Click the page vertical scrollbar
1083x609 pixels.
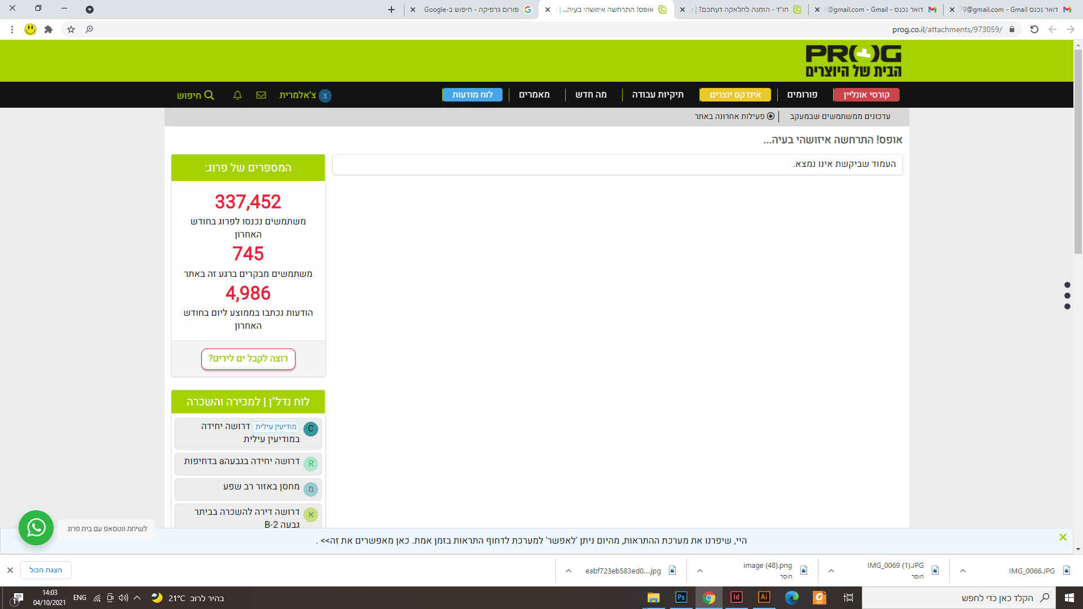[x=1078, y=152]
